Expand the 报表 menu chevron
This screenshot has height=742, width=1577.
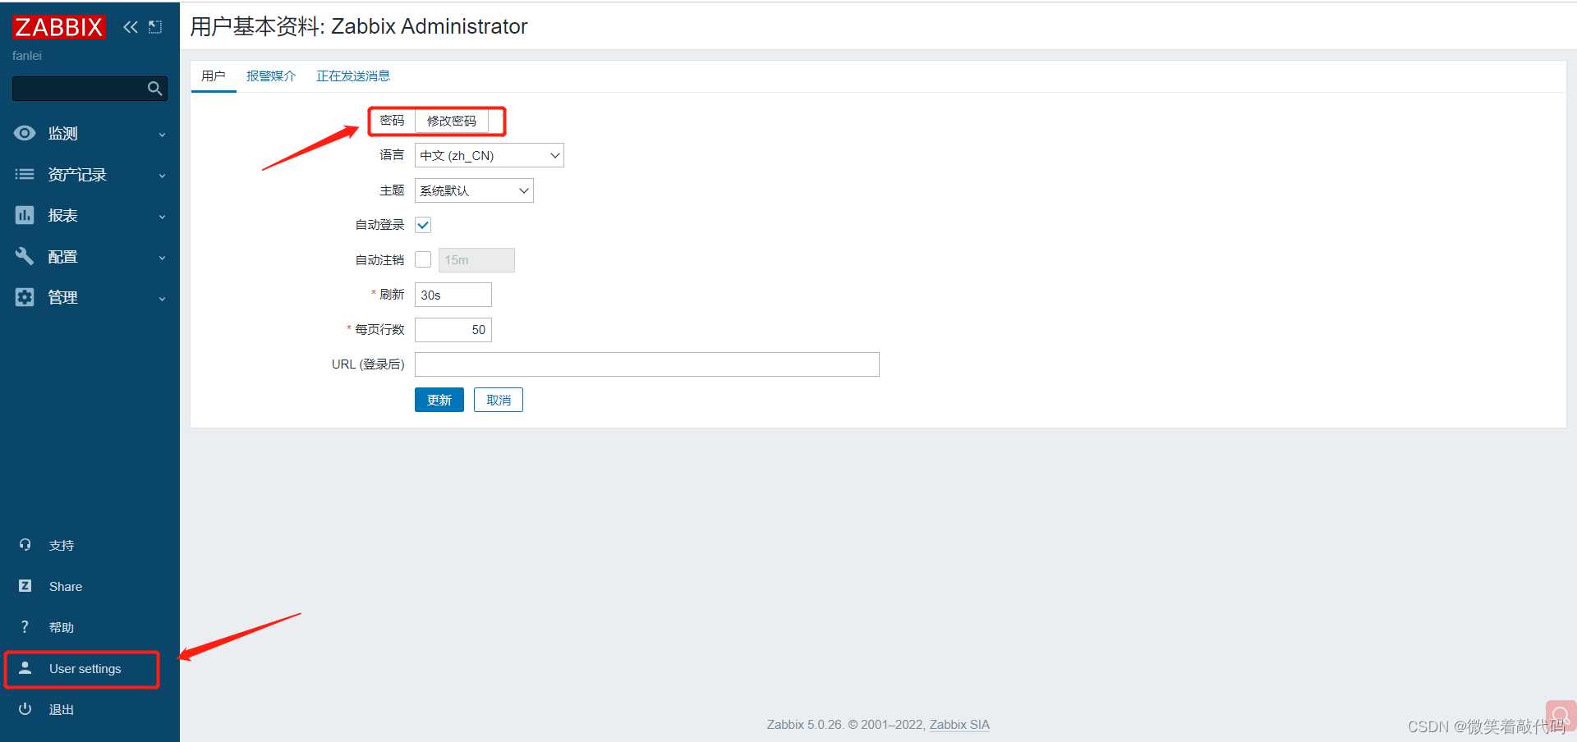pyautogui.click(x=162, y=217)
